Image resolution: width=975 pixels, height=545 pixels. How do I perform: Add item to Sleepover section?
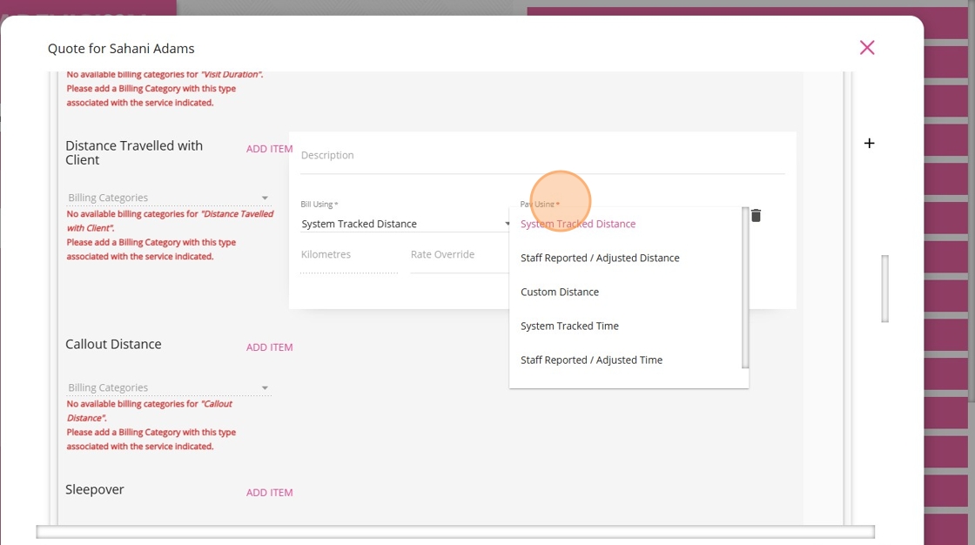[269, 492]
